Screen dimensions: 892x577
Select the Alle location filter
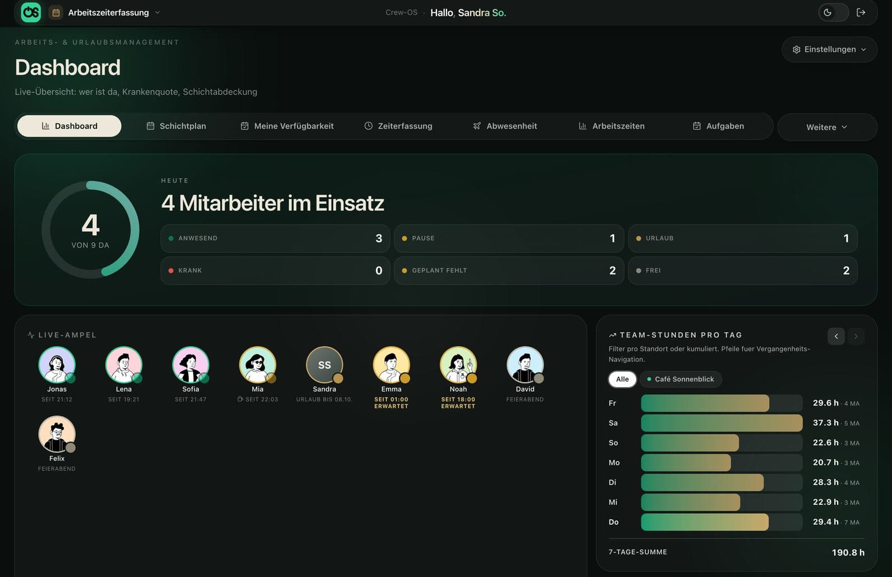(622, 379)
